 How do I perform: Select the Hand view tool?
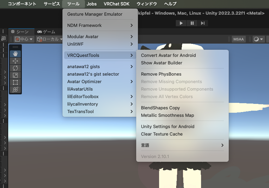click(15, 54)
